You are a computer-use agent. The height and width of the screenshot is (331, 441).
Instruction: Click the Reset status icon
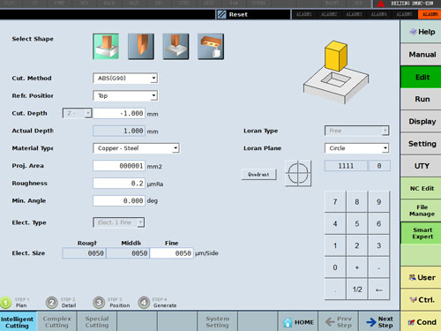(x=221, y=14)
